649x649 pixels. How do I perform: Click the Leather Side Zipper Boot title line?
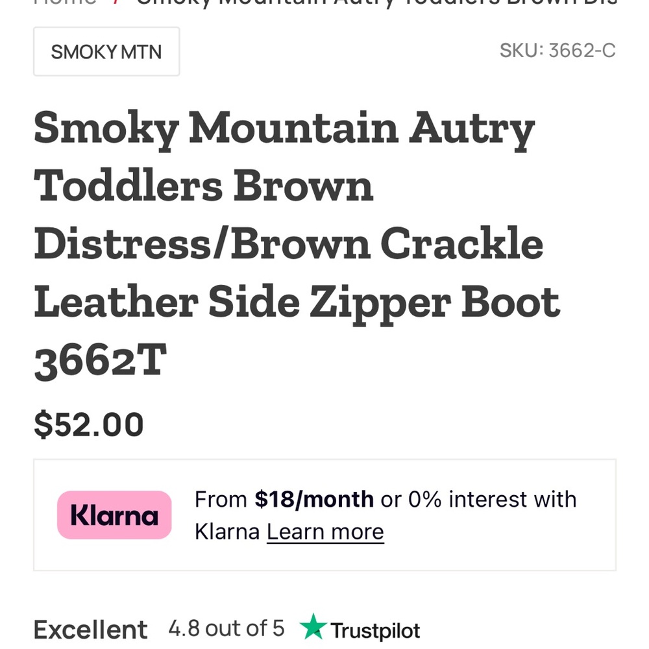coord(297,302)
